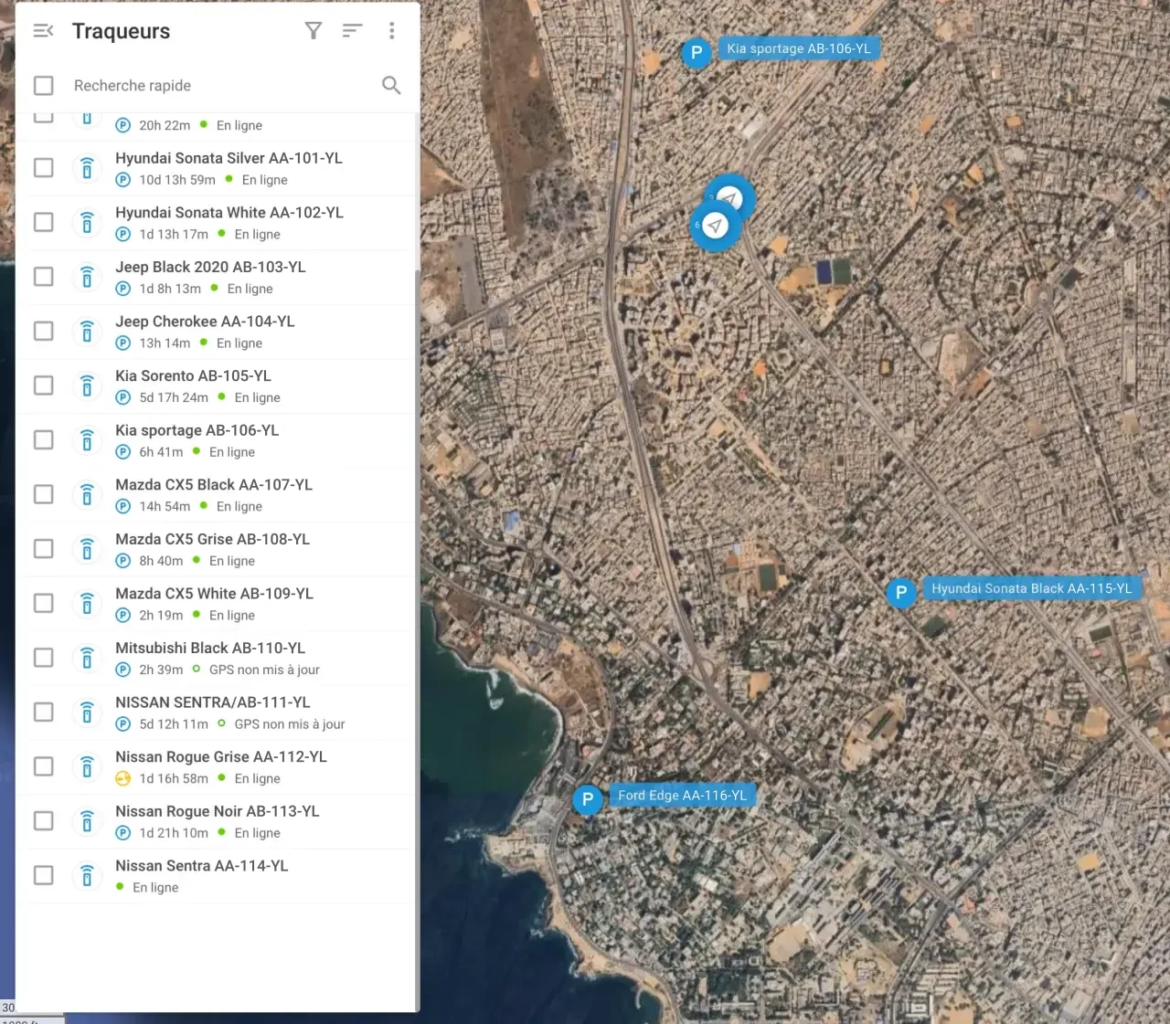Click tracker icon for Hyundai Sonata White AA-102-YL

click(87, 222)
